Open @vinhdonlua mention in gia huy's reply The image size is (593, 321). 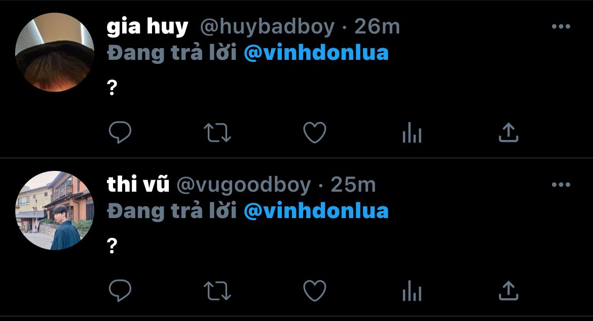(x=316, y=53)
